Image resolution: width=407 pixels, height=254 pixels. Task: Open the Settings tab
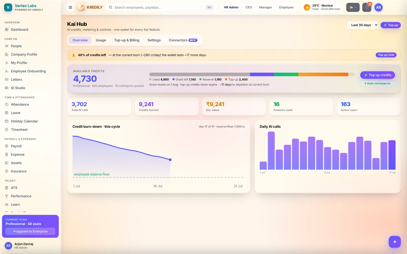154,40
